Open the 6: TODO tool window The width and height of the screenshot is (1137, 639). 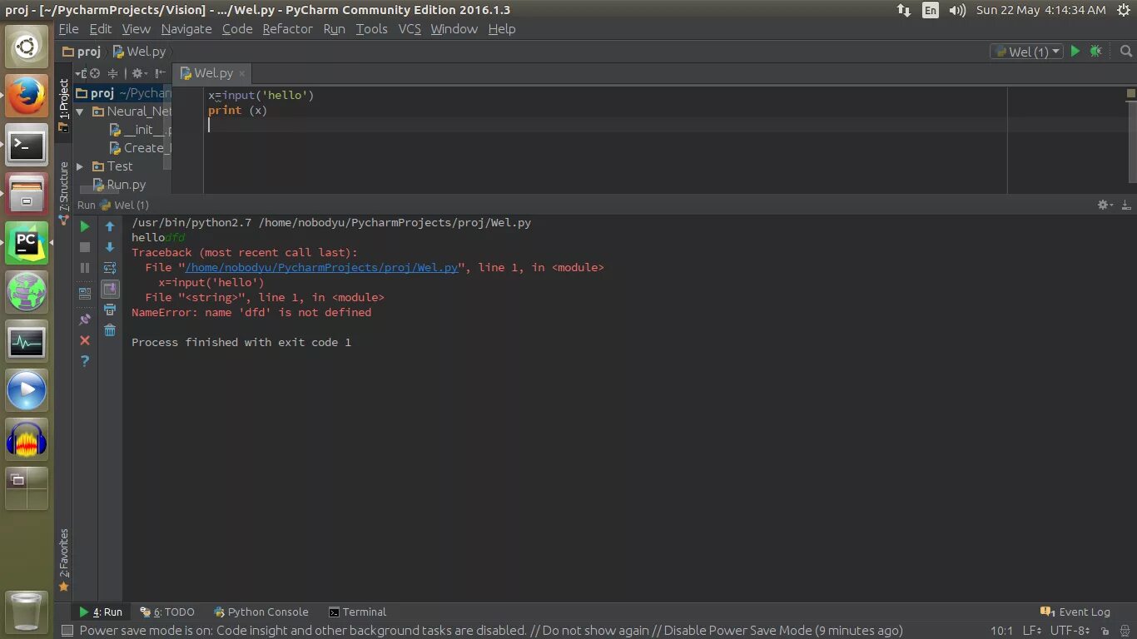(x=167, y=612)
